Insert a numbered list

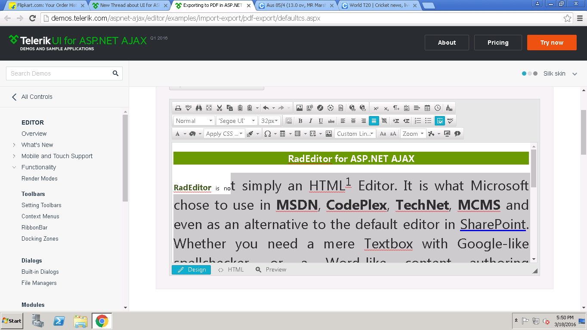(x=418, y=121)
